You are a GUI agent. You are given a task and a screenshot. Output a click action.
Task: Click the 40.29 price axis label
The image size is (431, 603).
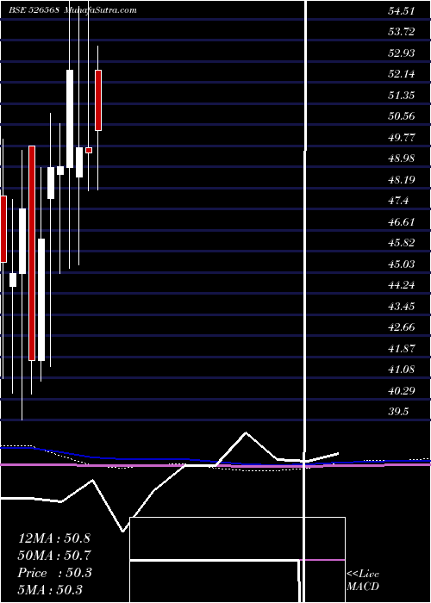(x=402, y=391)
